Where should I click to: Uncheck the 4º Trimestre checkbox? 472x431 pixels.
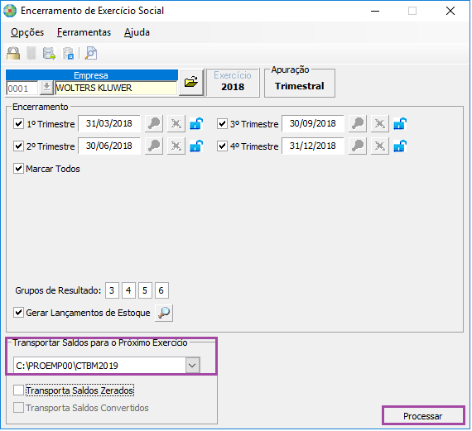(222, 146)
